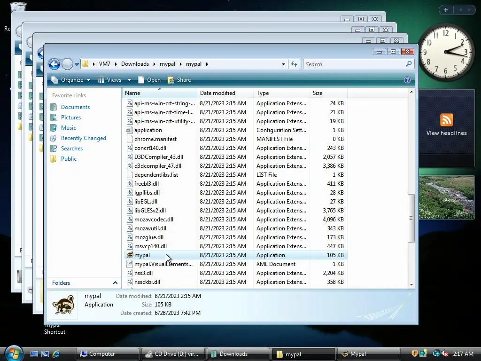Viewport: 481px width, 361px height.
Task: Select d3dcompiler_47.dll
Action: 158,166
